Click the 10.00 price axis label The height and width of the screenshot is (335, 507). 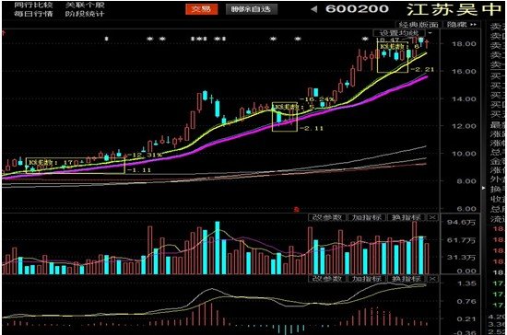click(x=464, y=154)
